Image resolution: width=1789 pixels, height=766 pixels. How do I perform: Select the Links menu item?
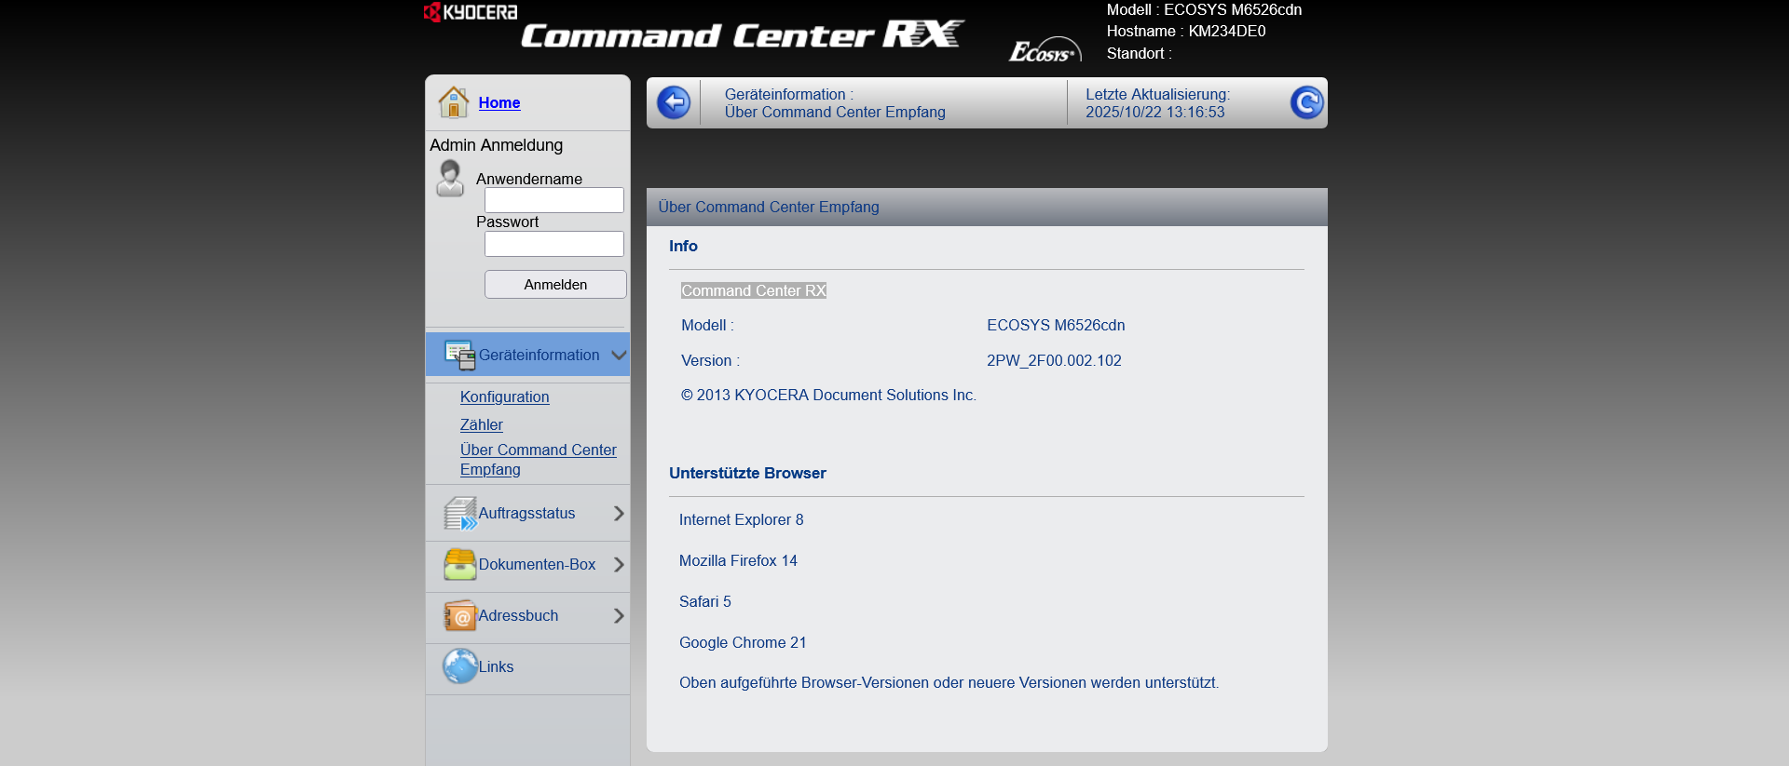pos(496,666)
